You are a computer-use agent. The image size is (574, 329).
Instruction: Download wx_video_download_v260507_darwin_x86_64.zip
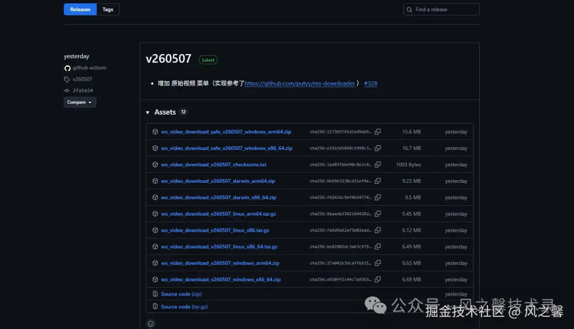point(218,197)
